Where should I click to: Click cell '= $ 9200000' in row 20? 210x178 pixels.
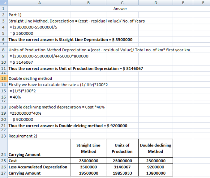[21, 120]
